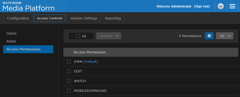Check the EDIT permission checkbox
The image size is (240, 97).
(68, 71)
